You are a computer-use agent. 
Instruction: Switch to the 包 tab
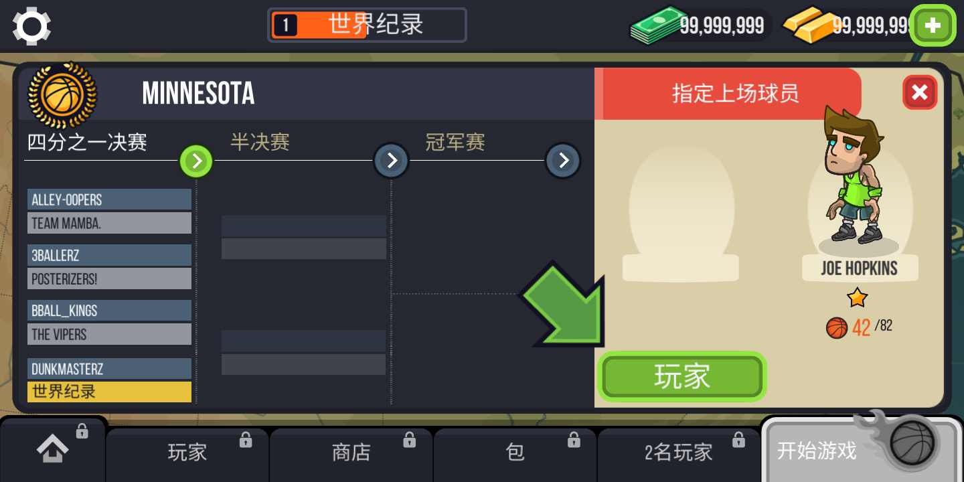[515, 453]
